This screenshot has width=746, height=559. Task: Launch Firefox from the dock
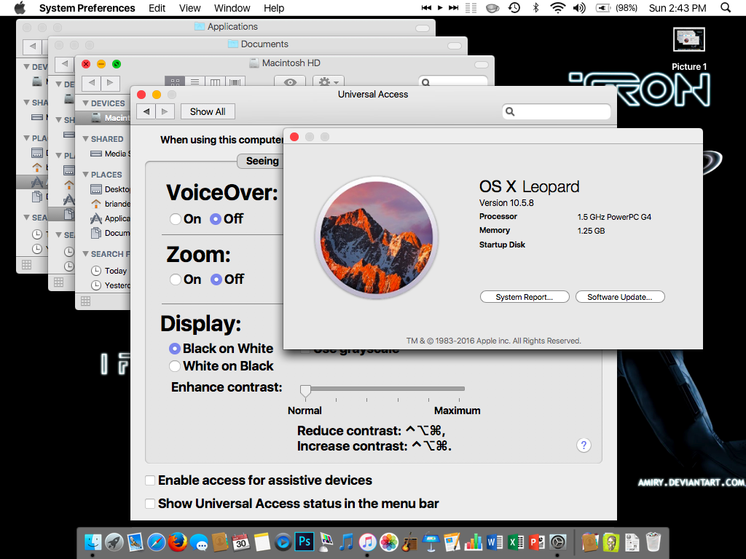coord(178,542)
